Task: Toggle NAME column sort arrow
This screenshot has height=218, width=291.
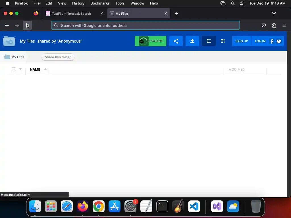Action: click(x=45, y=69)
